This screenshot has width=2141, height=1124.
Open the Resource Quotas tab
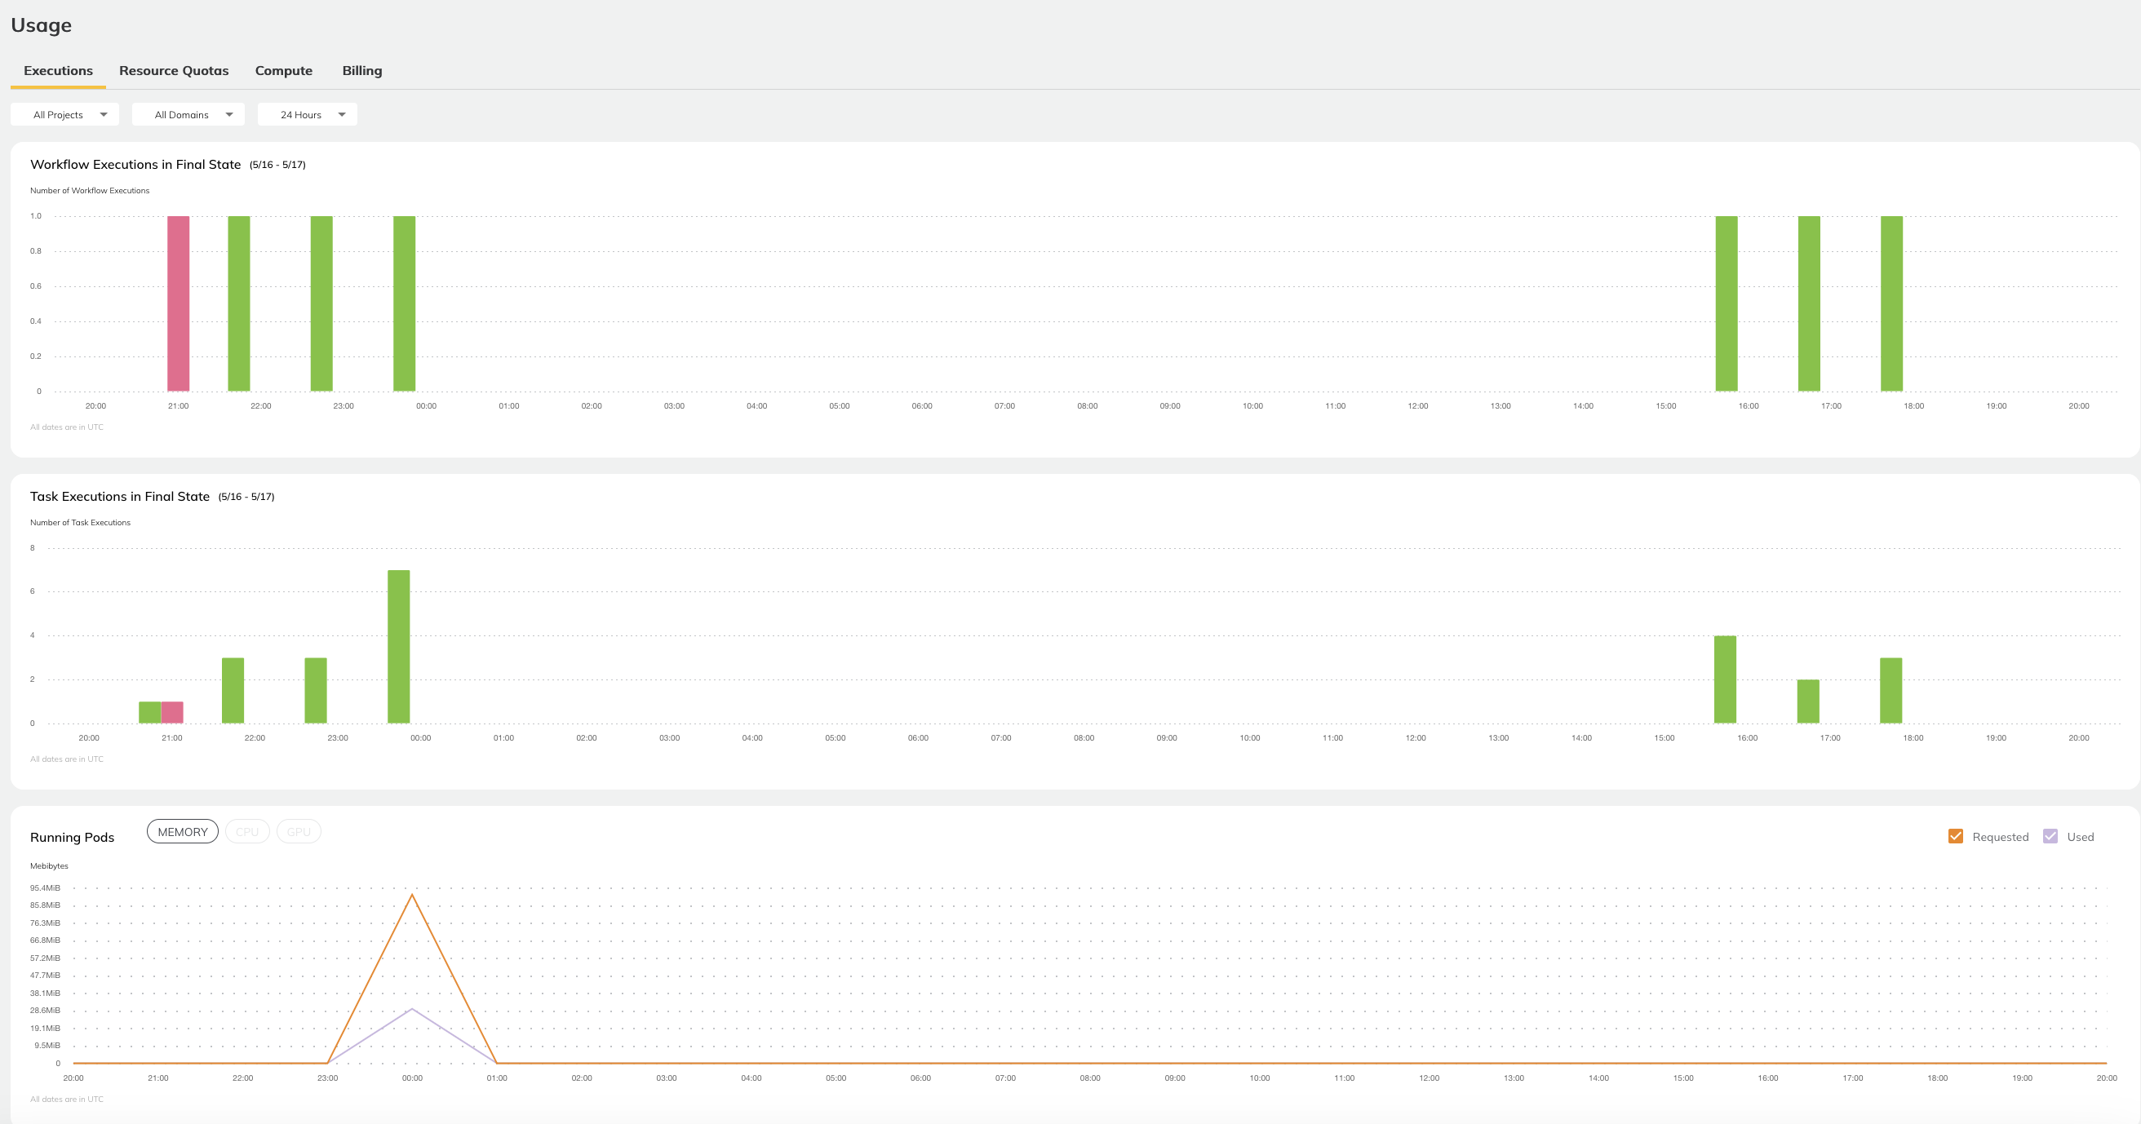(x=173, y=69)
